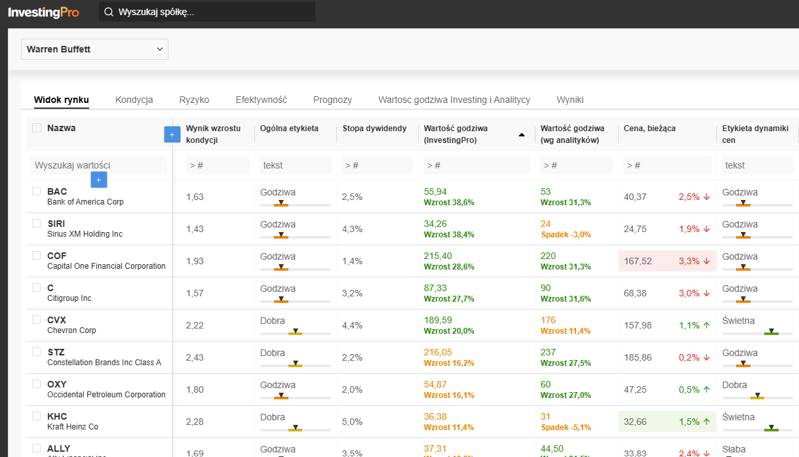The image size is (799, 457).
Task: Switch to Wartosc godziwa Investing i Analitycy tab
Action: (x=454, y=100)
